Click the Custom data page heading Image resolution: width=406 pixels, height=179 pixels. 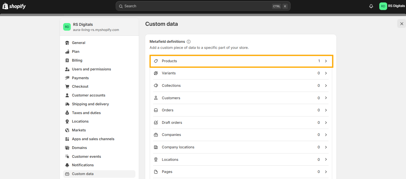point(162,24)
